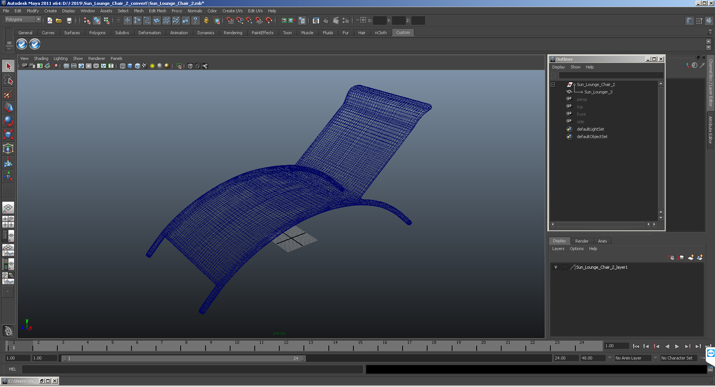This screenshot has height=387, width=715.
Task: Step forward one key
Action: coord(687,346)
